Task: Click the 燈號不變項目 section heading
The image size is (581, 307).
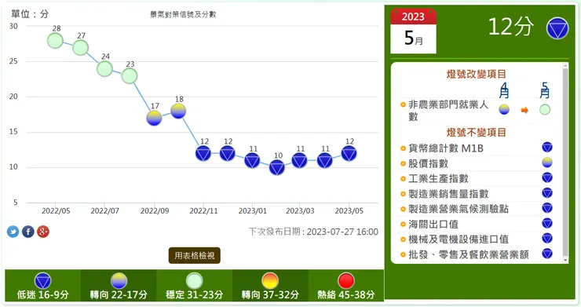Action: click(x=476, y=133)
